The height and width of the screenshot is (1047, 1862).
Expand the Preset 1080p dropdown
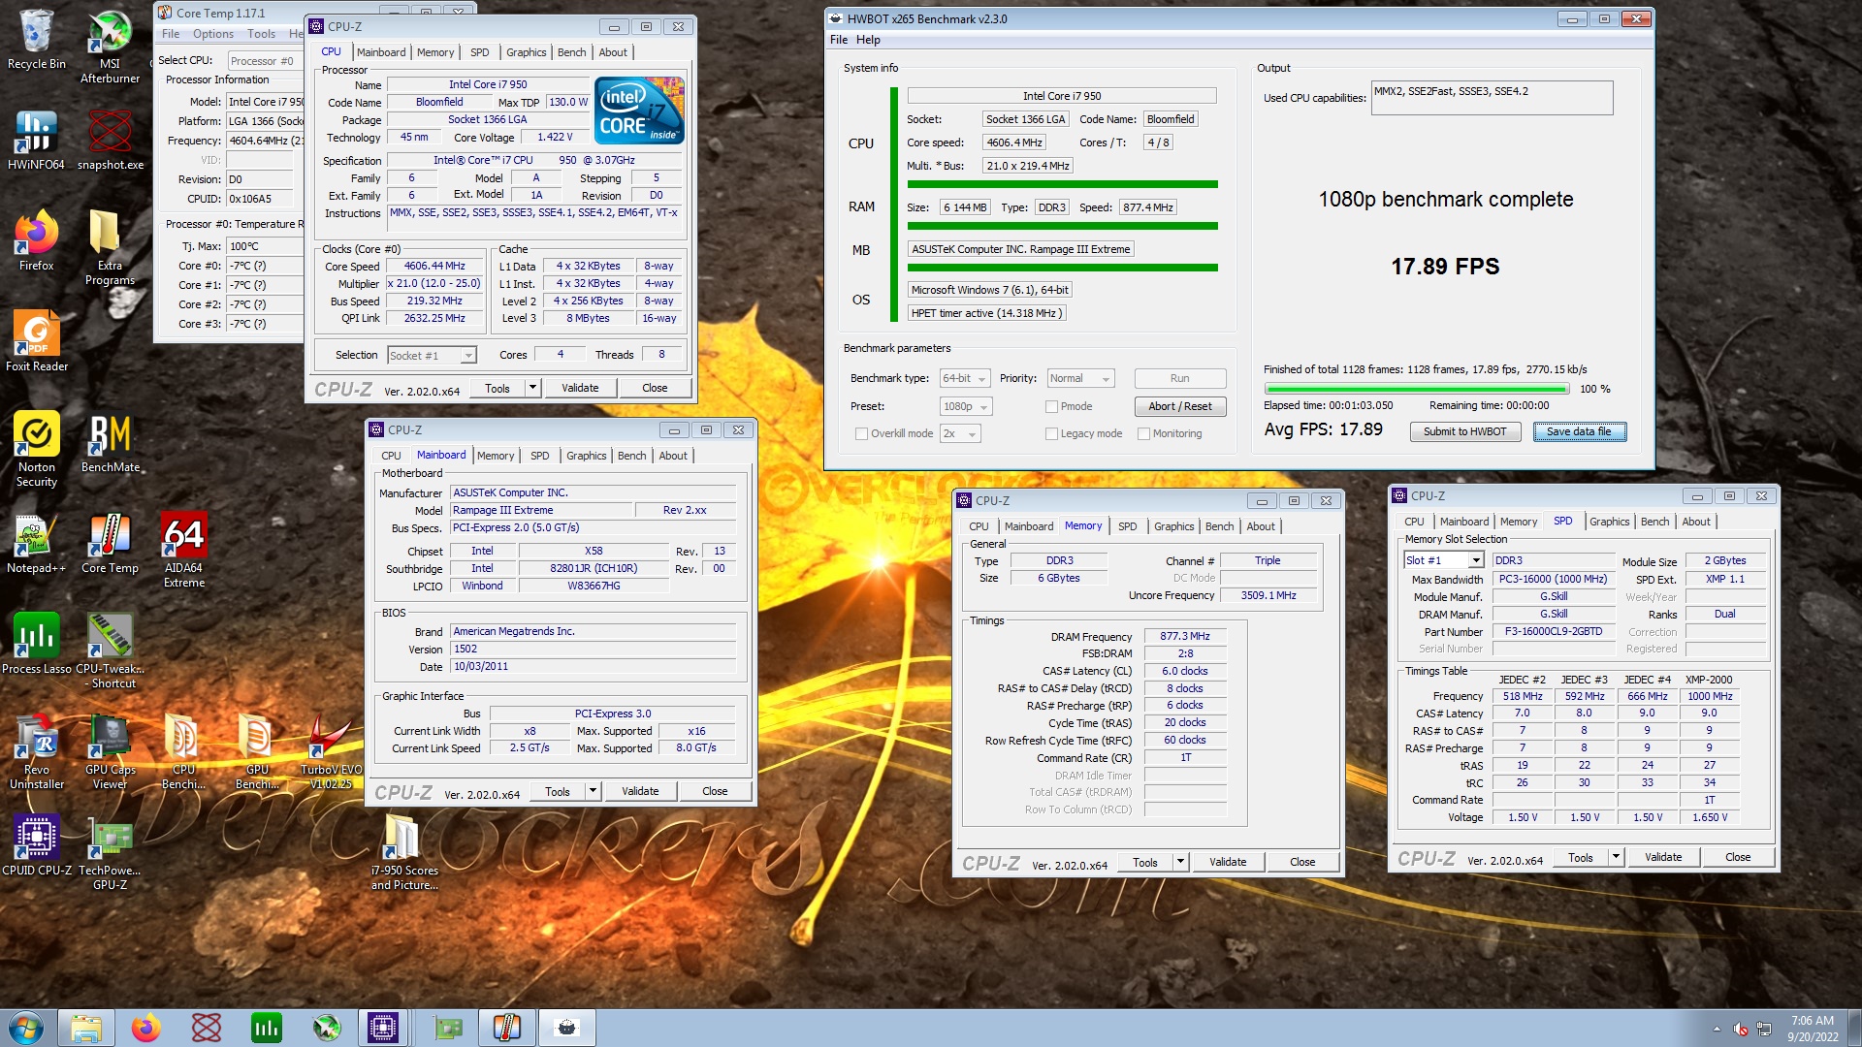pyautogui.click(x=965, y=406)
